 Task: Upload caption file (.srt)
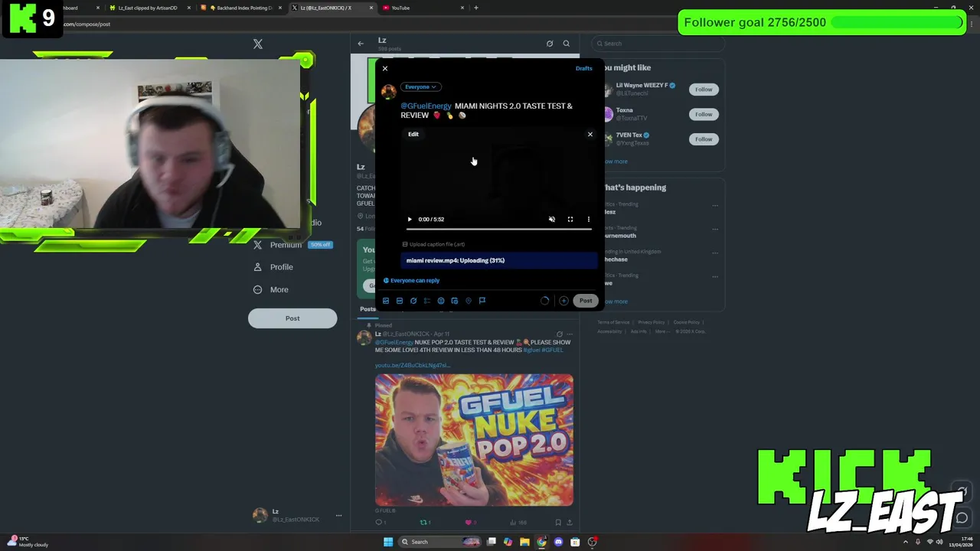434,244
